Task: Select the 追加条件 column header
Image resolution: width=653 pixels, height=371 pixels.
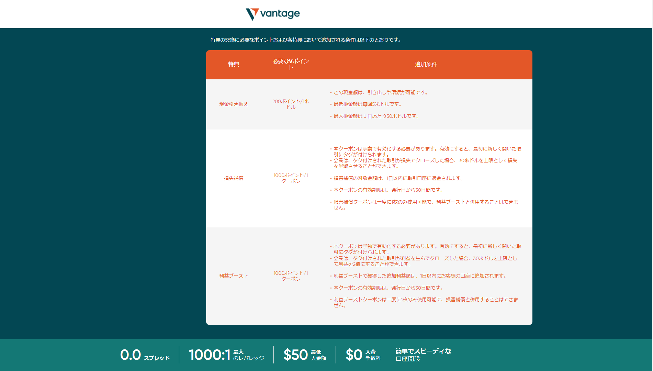Action: 426,64
